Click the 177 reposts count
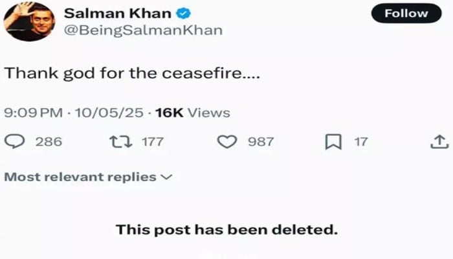This screenshot has height=259, width=453. tap(153, 141)
